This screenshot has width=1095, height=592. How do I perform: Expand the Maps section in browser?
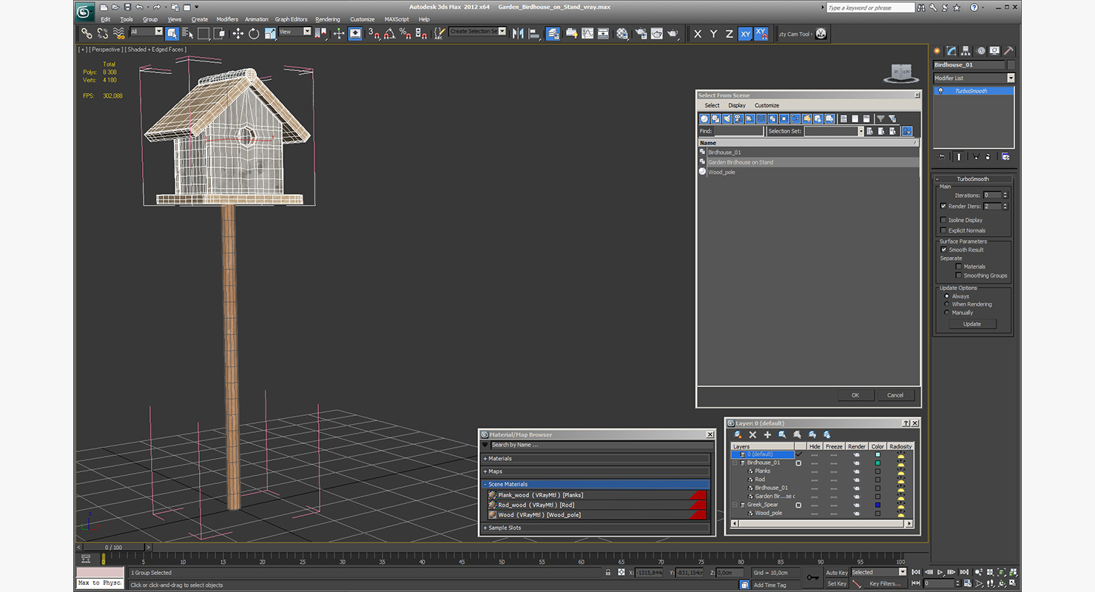point(596,471)
